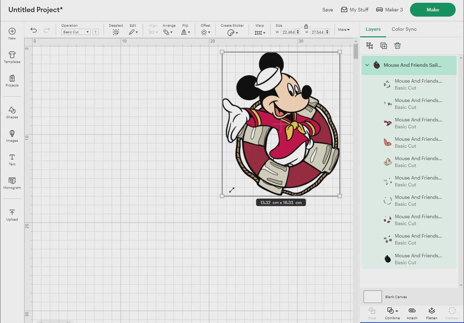Viewport: 464px width, 323px height.
Task: Select the Mouse And Friends Sail group layer
Action: click(409, 65)
